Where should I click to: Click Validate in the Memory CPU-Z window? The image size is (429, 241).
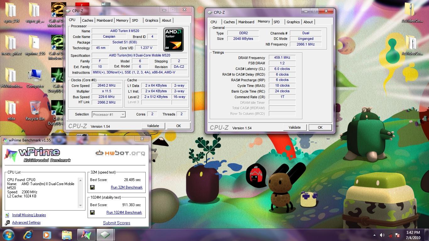295,127
